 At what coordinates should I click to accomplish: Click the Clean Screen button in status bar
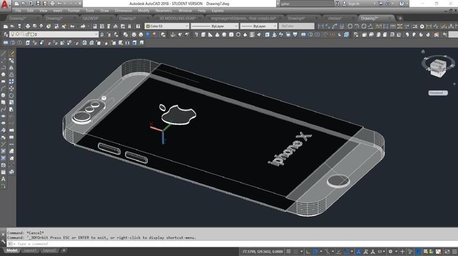point(447,251)
